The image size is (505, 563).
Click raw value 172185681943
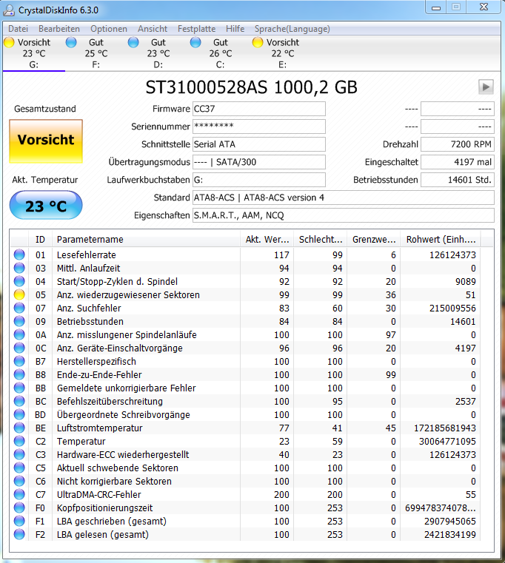click(444, 428)
